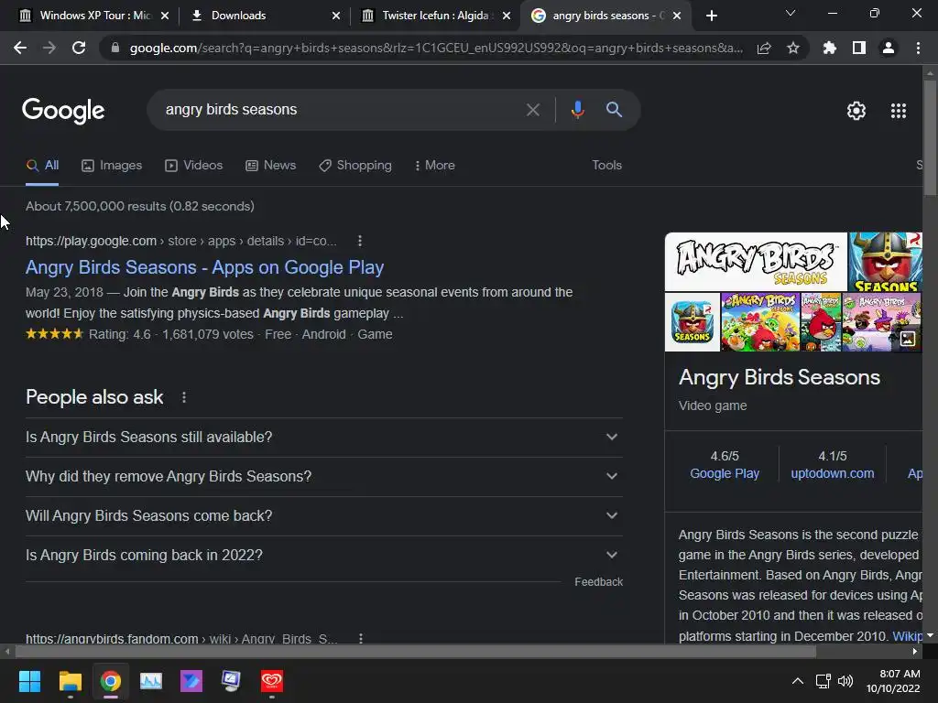Screen dimensions: 938x703
Task: Click the Google logo
Action: coord(63,111)
